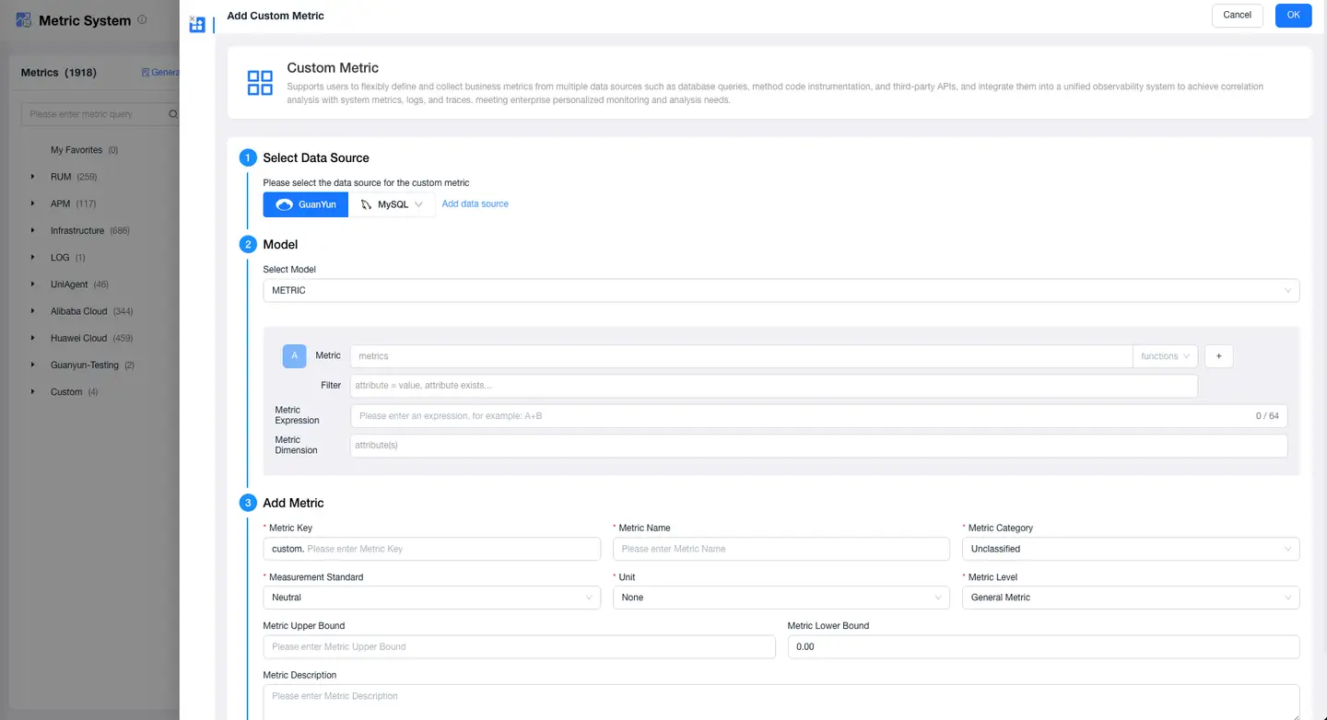This screenshot has width=1327, height=720.
Task: Click the plus icon to add query
Action: click(x=1218, y=356)
